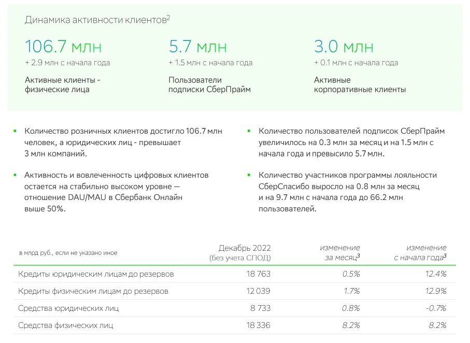Click label 'Пользователи подписки СберПрайм'
The height and width of the screenshot is (343, 470).
pyautogui.click(x=209, y=84)
